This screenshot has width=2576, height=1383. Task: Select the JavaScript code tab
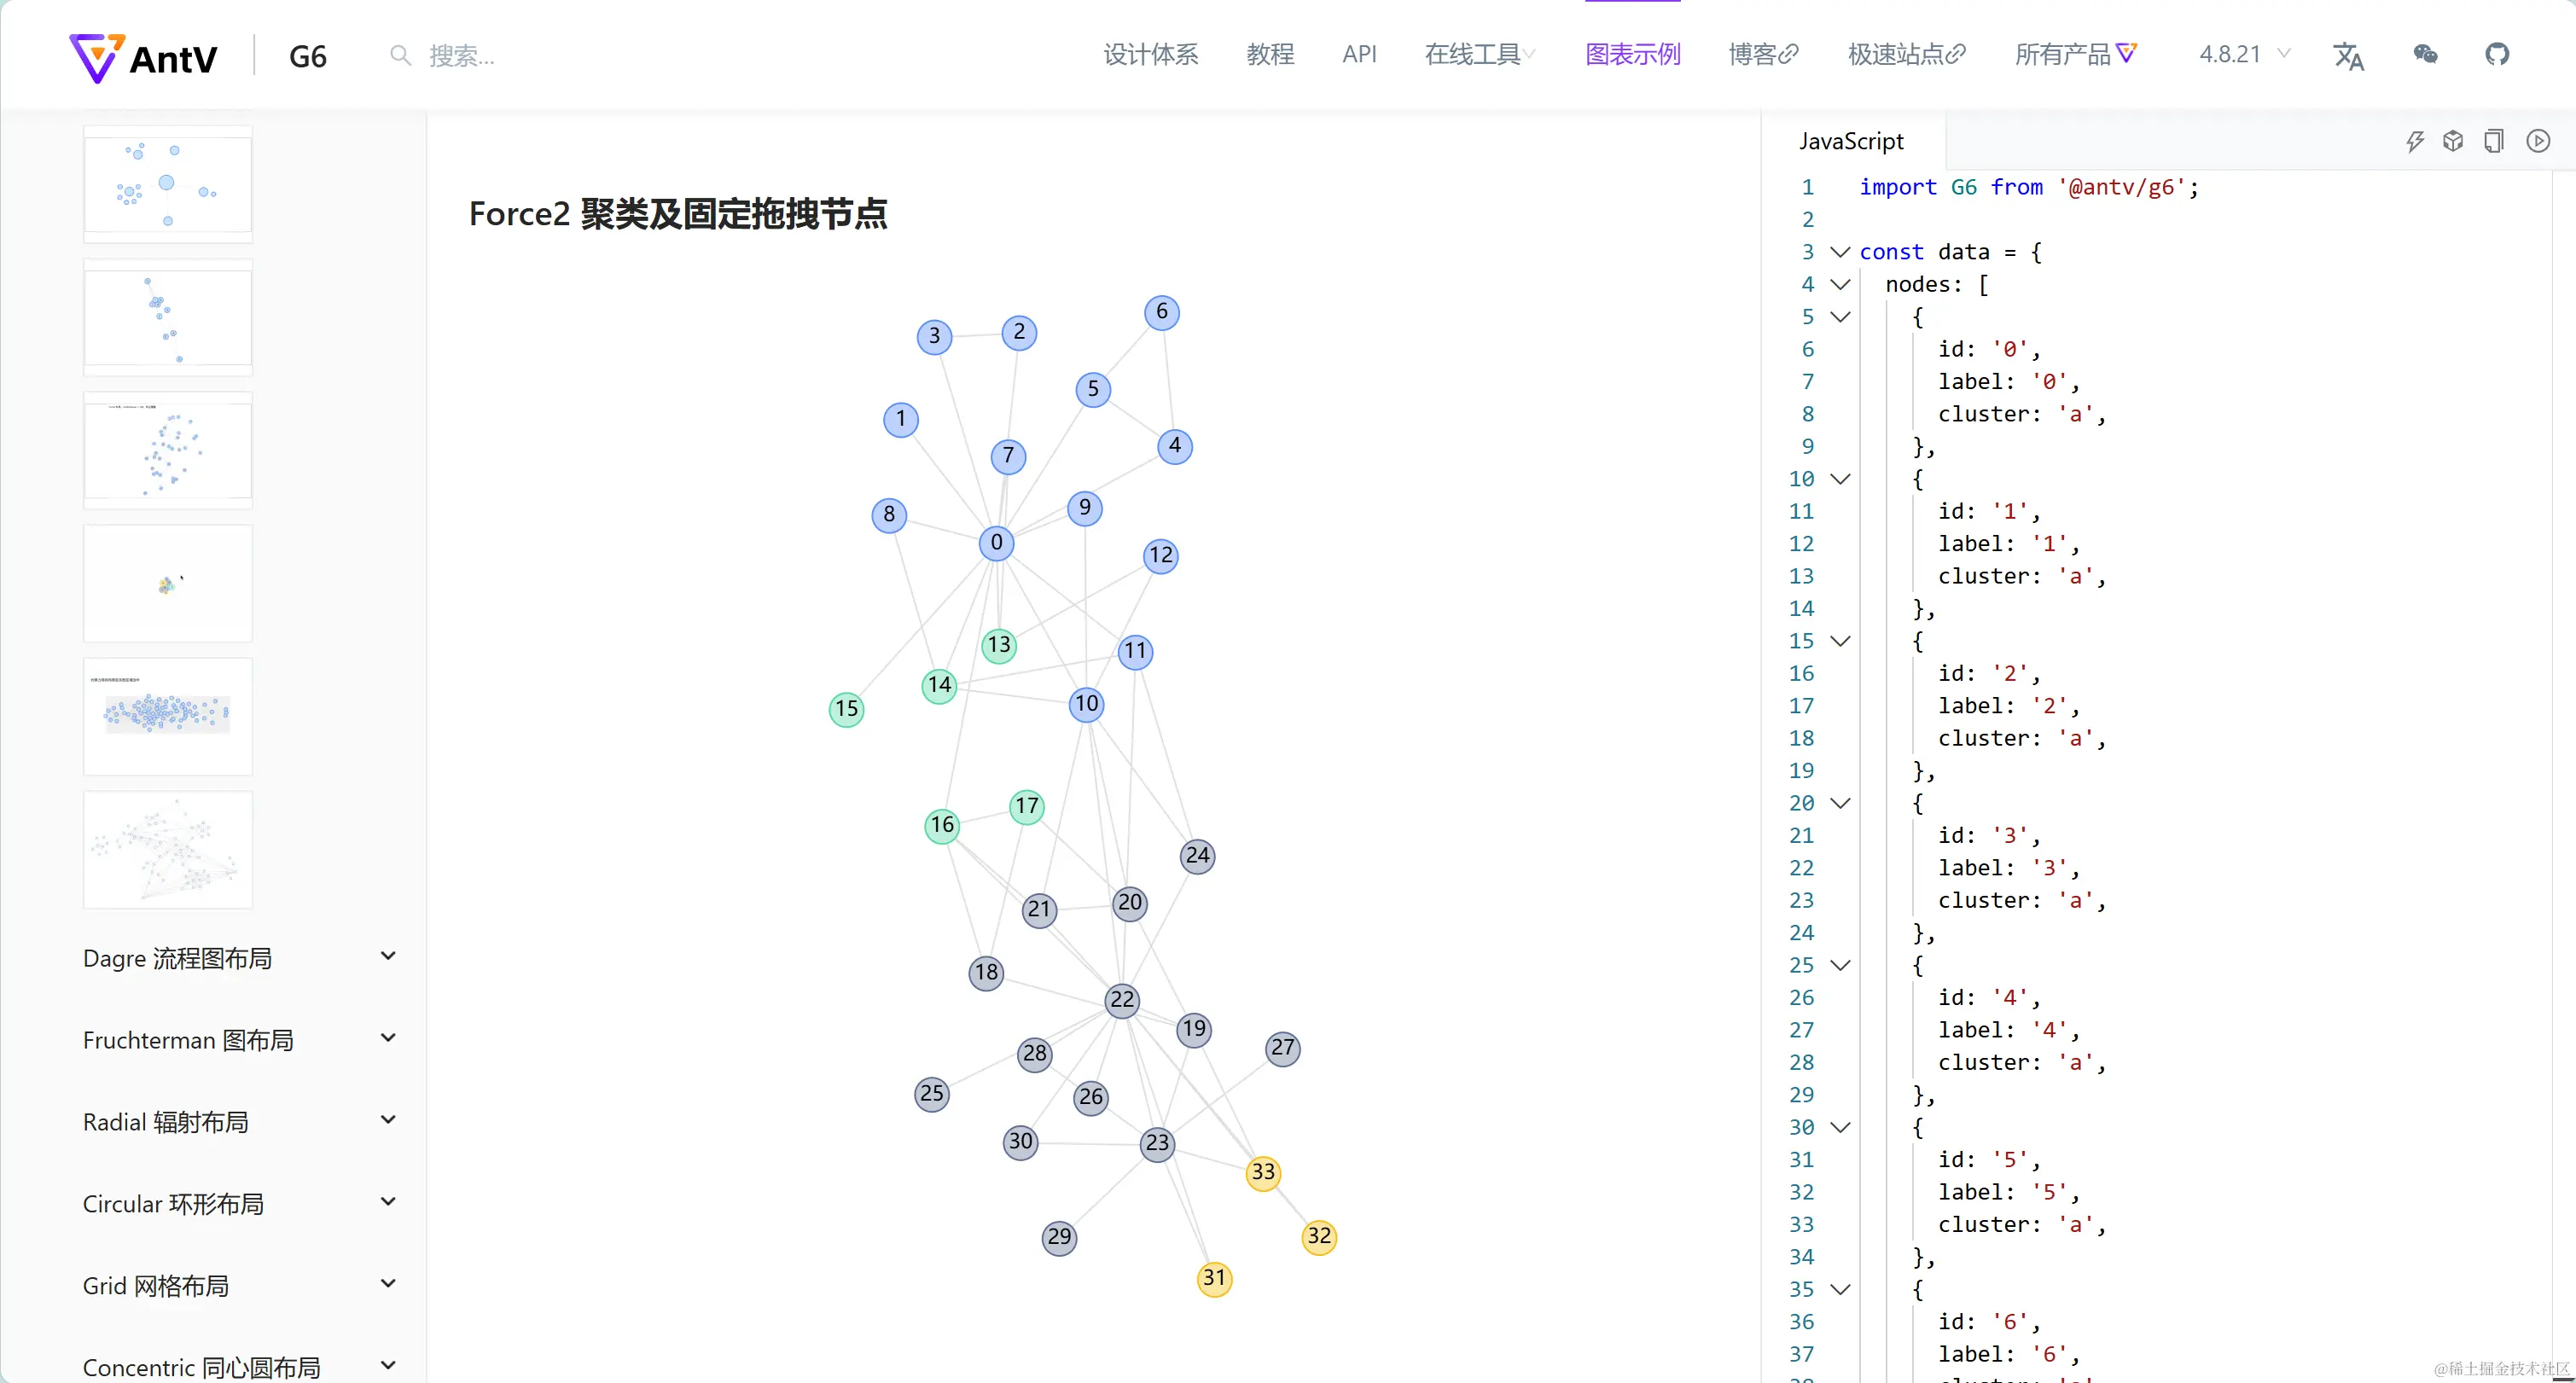1851,141
